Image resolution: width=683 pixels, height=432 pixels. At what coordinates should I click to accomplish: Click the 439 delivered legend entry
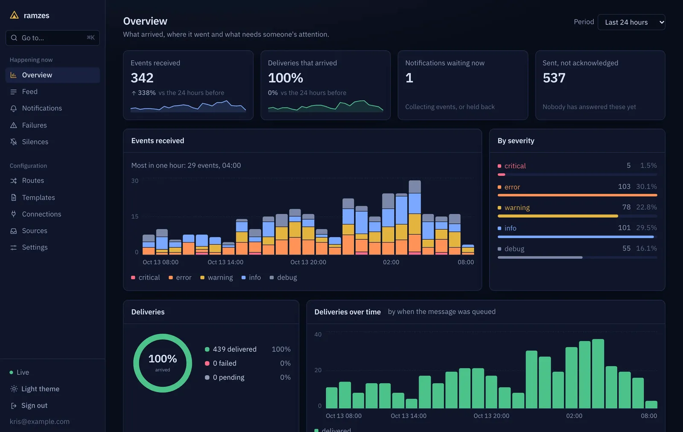point(248,349)
